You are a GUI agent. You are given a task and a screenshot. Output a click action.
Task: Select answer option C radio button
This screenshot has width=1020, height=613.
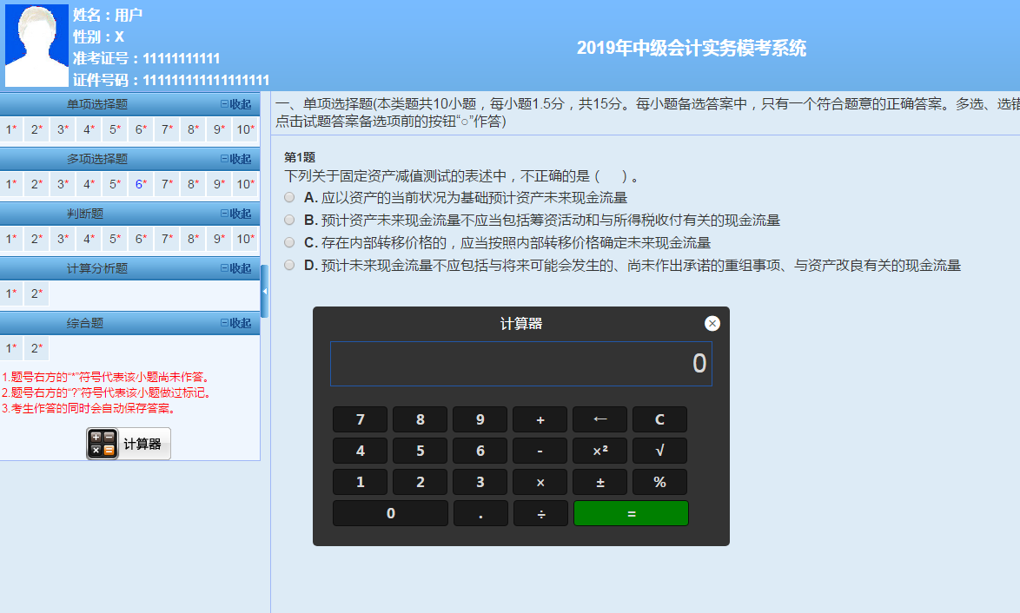click(x=289, y=242)
